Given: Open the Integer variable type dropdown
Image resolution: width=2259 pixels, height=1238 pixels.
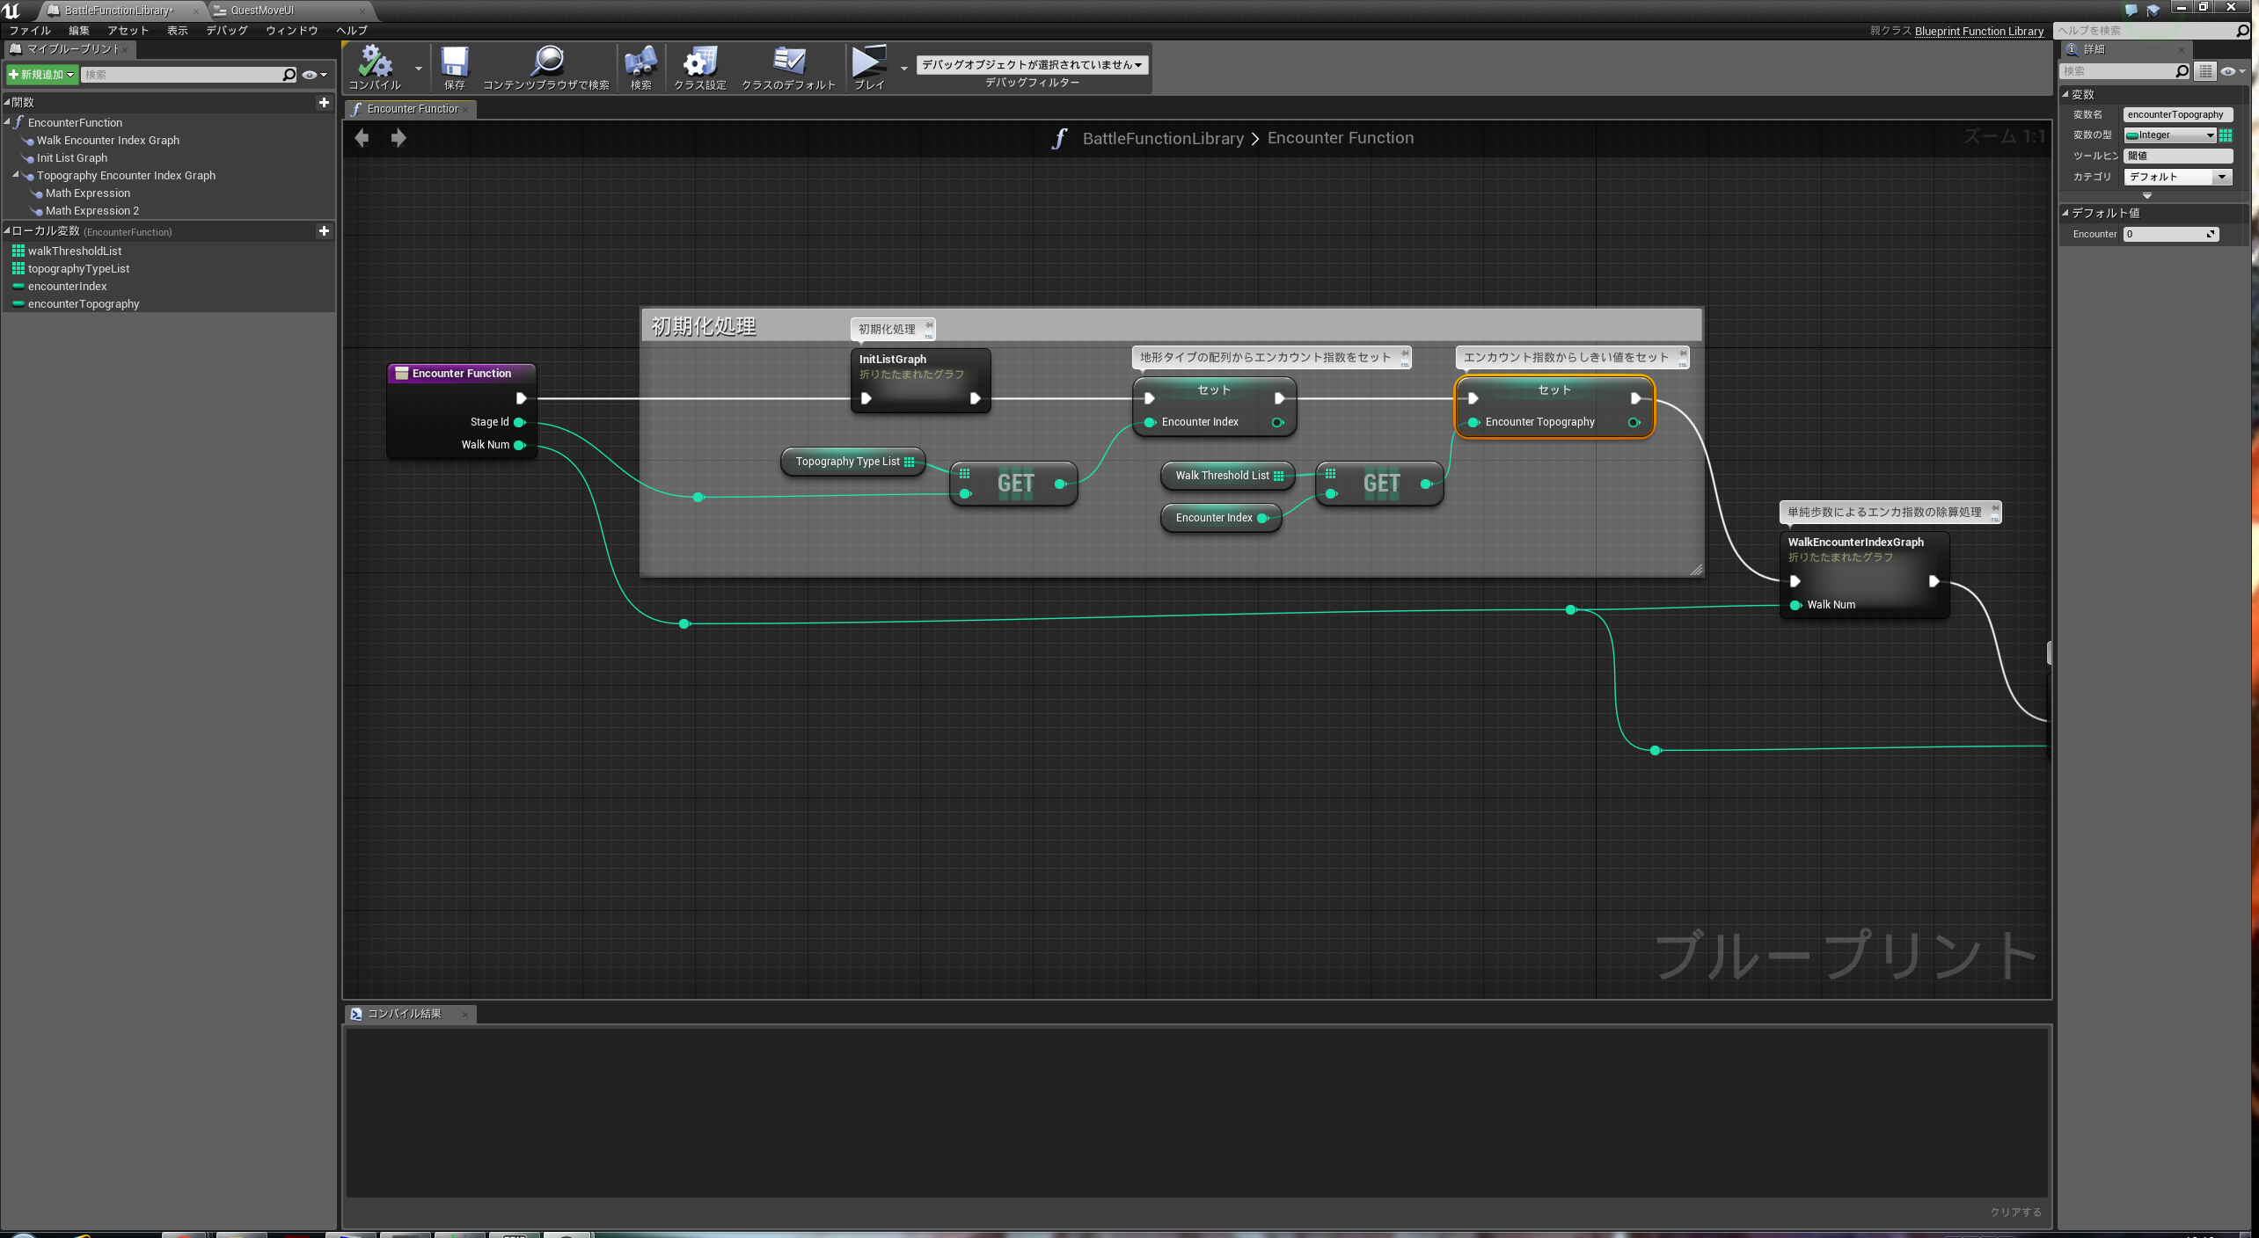Looking at the screenshot, I should [2169, 135].
